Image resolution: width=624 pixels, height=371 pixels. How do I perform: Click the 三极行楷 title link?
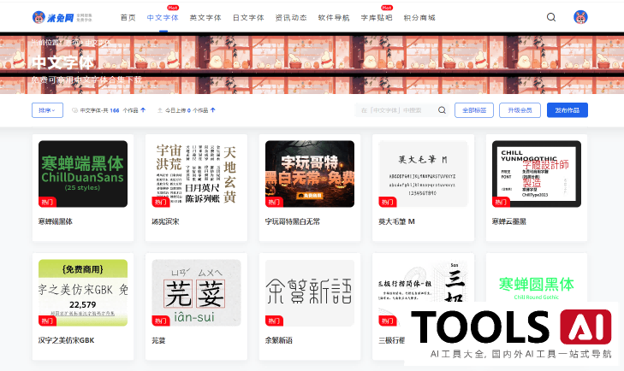click(391, 340)
